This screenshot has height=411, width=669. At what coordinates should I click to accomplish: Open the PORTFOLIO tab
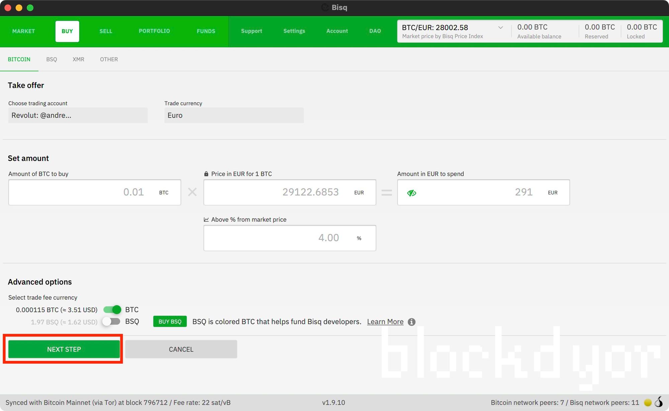[x=154, y=31]
